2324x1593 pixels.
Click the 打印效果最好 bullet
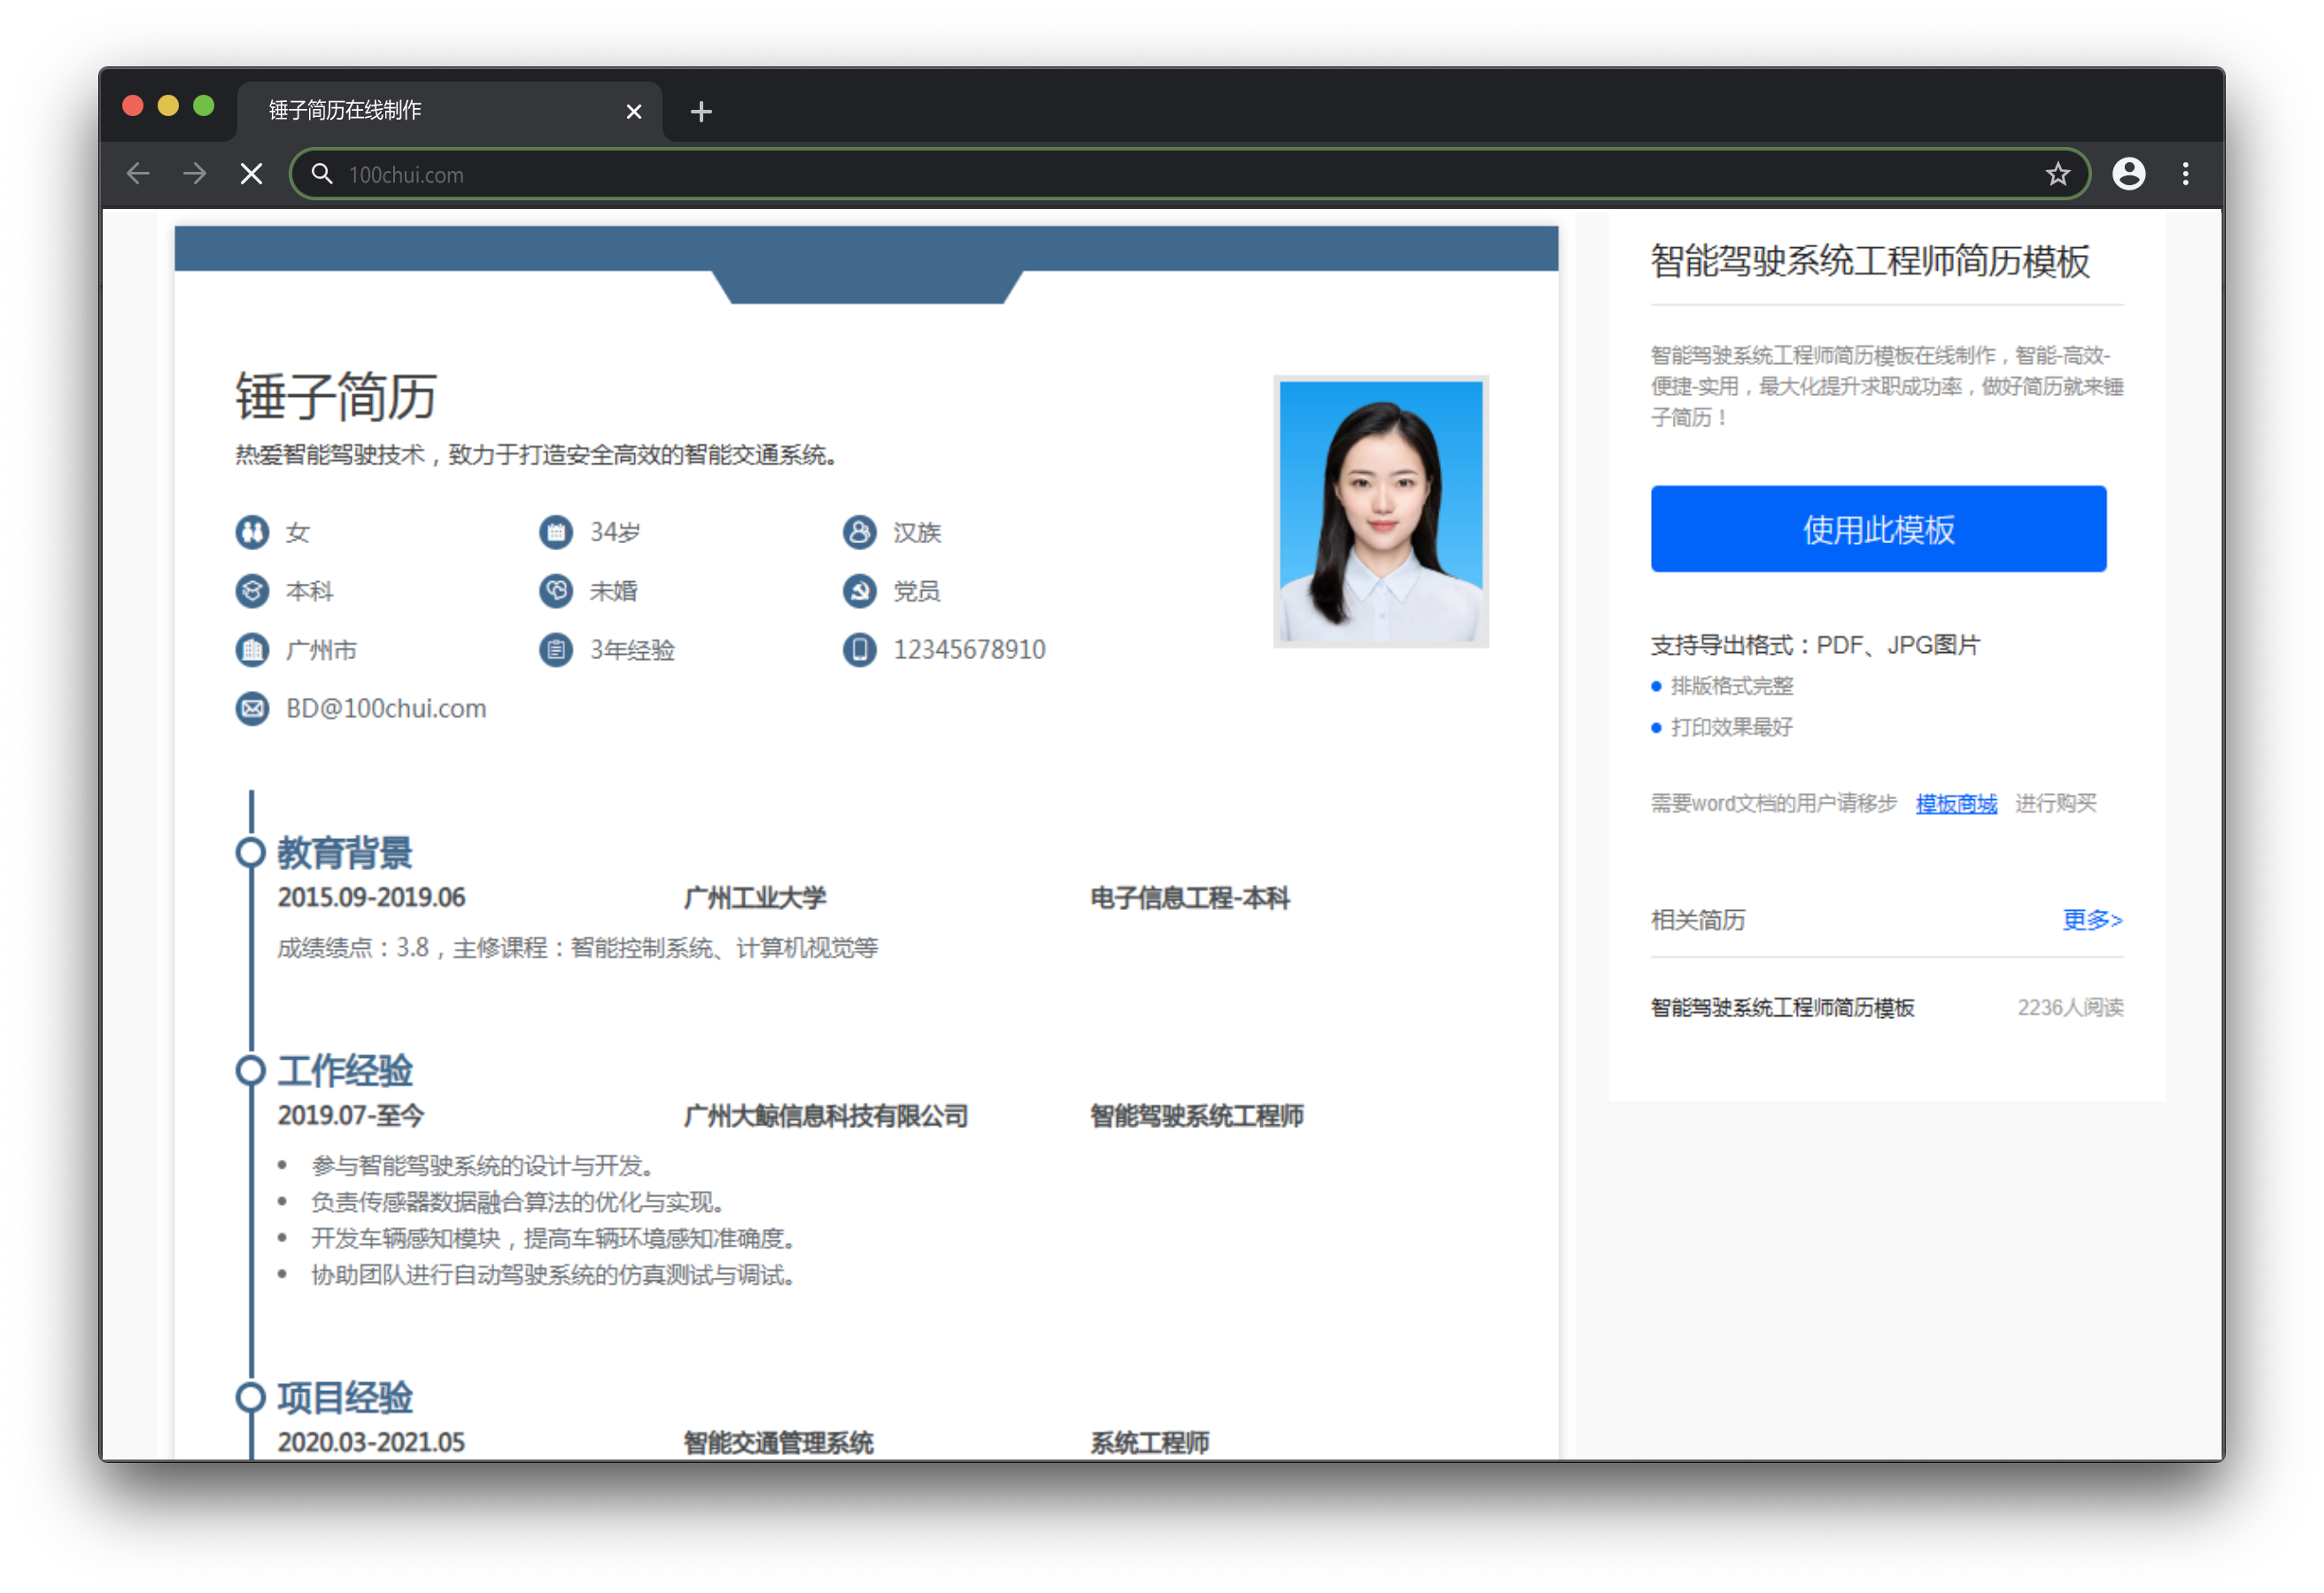pyautogui.click(x=1732, y=727)
